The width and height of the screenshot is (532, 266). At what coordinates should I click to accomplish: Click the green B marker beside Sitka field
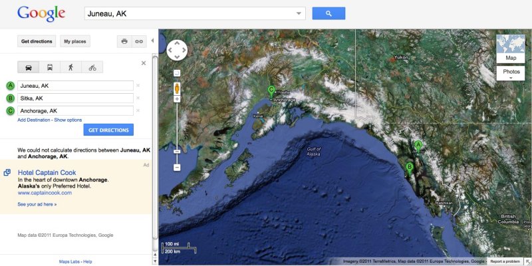pos(10,98)
